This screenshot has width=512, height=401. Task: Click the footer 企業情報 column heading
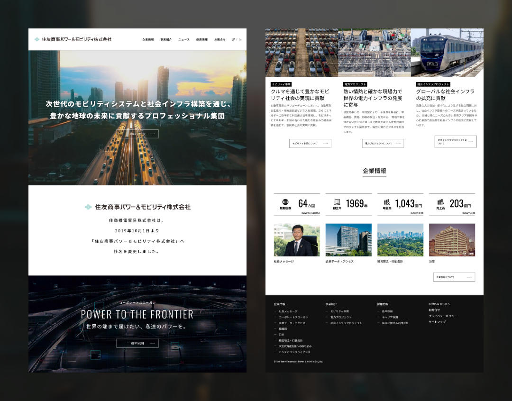click(x=280, y=304)
